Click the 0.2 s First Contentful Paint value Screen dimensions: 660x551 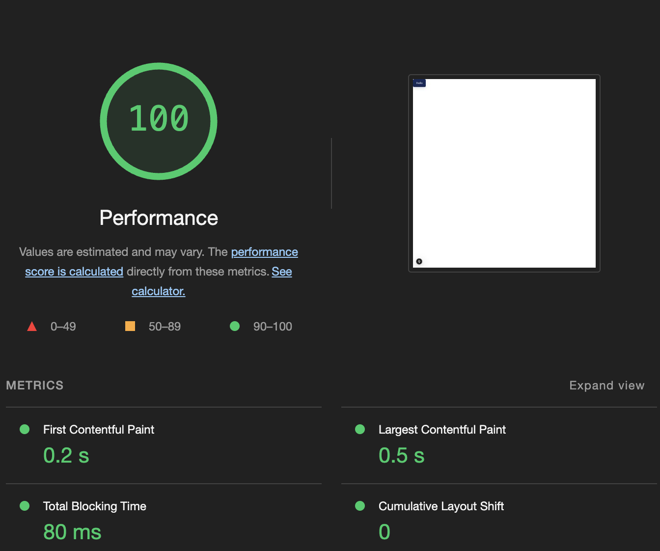(x=66, y=455)
